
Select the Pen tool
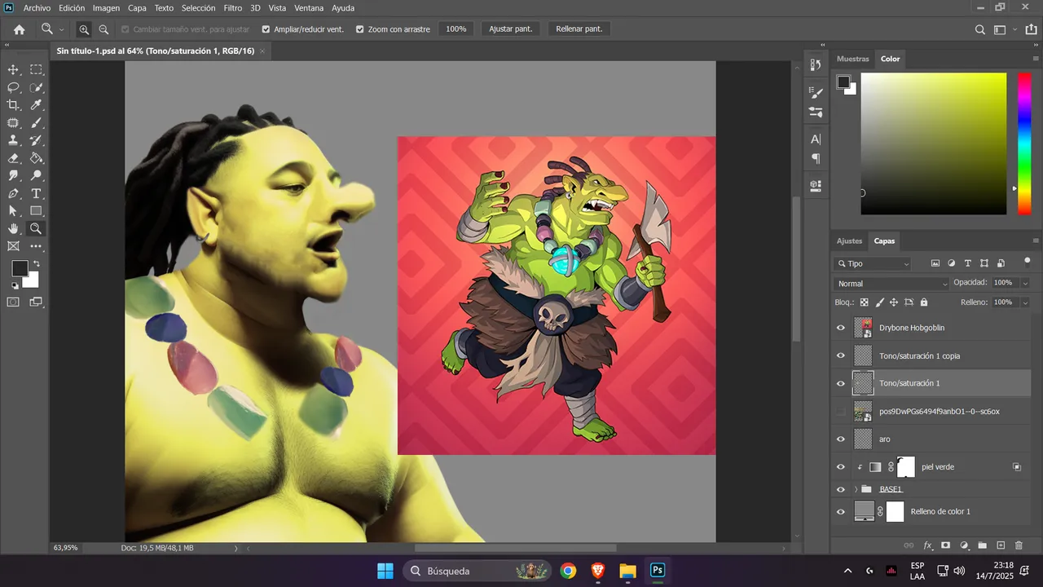pyautogui.click(x=13, y=194)
